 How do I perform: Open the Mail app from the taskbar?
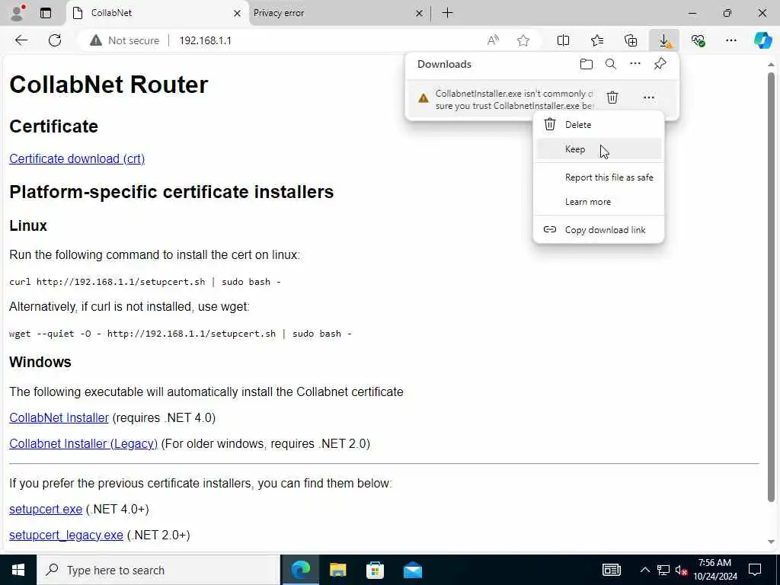click(x=412, y=570)
